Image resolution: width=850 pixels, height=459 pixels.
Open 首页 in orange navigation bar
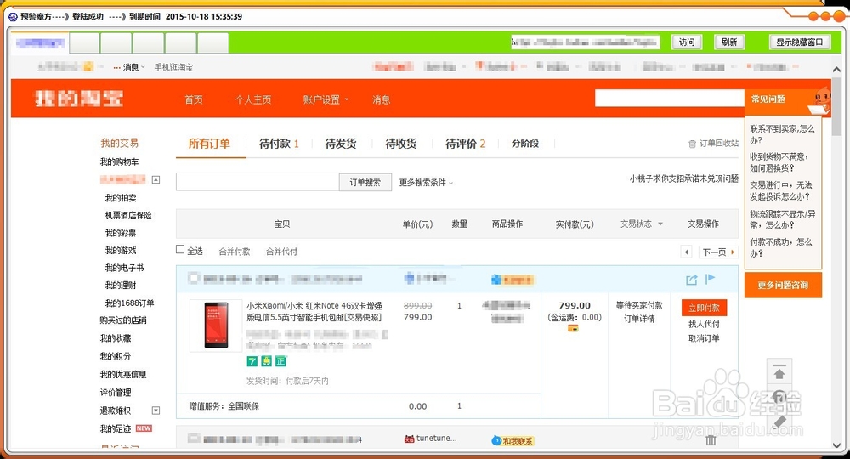(194, 99)
